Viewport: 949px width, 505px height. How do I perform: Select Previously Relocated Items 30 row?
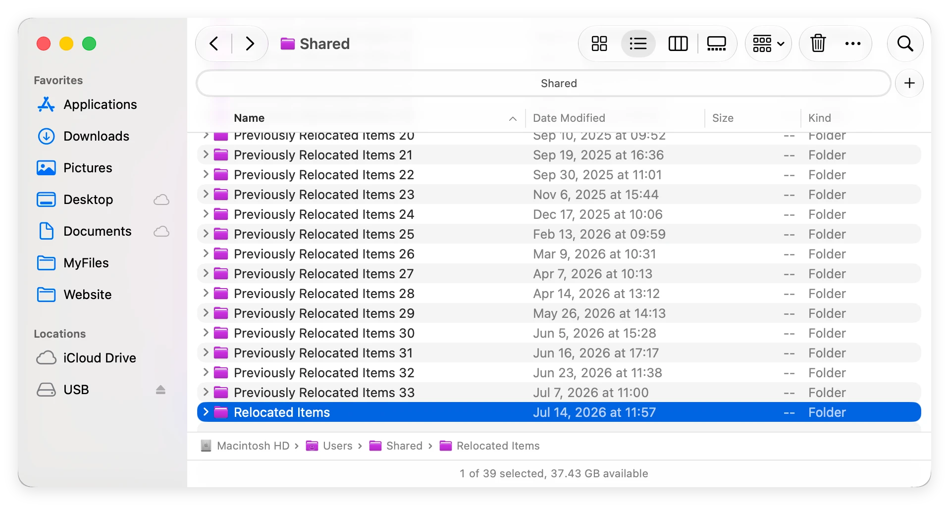559,333
